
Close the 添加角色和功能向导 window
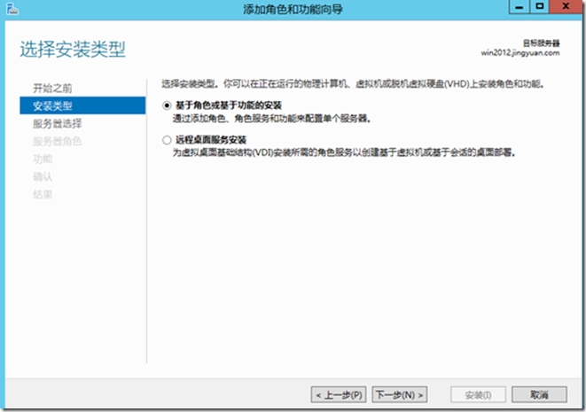coord(566,7)
